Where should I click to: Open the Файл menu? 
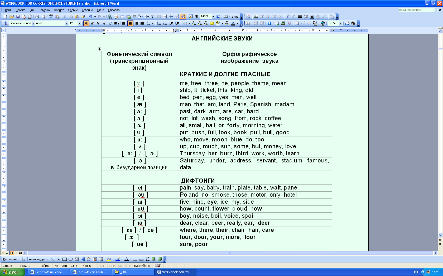(8, 10)
